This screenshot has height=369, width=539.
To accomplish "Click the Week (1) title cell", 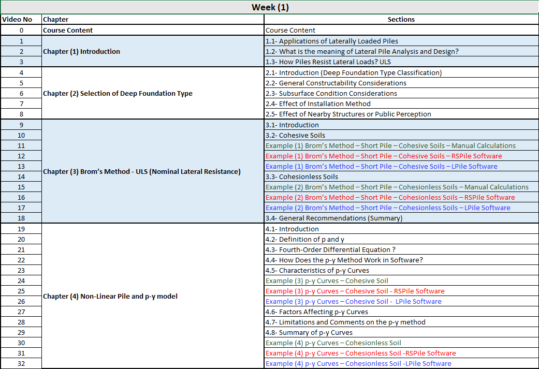I will click(x=269, y=7).
